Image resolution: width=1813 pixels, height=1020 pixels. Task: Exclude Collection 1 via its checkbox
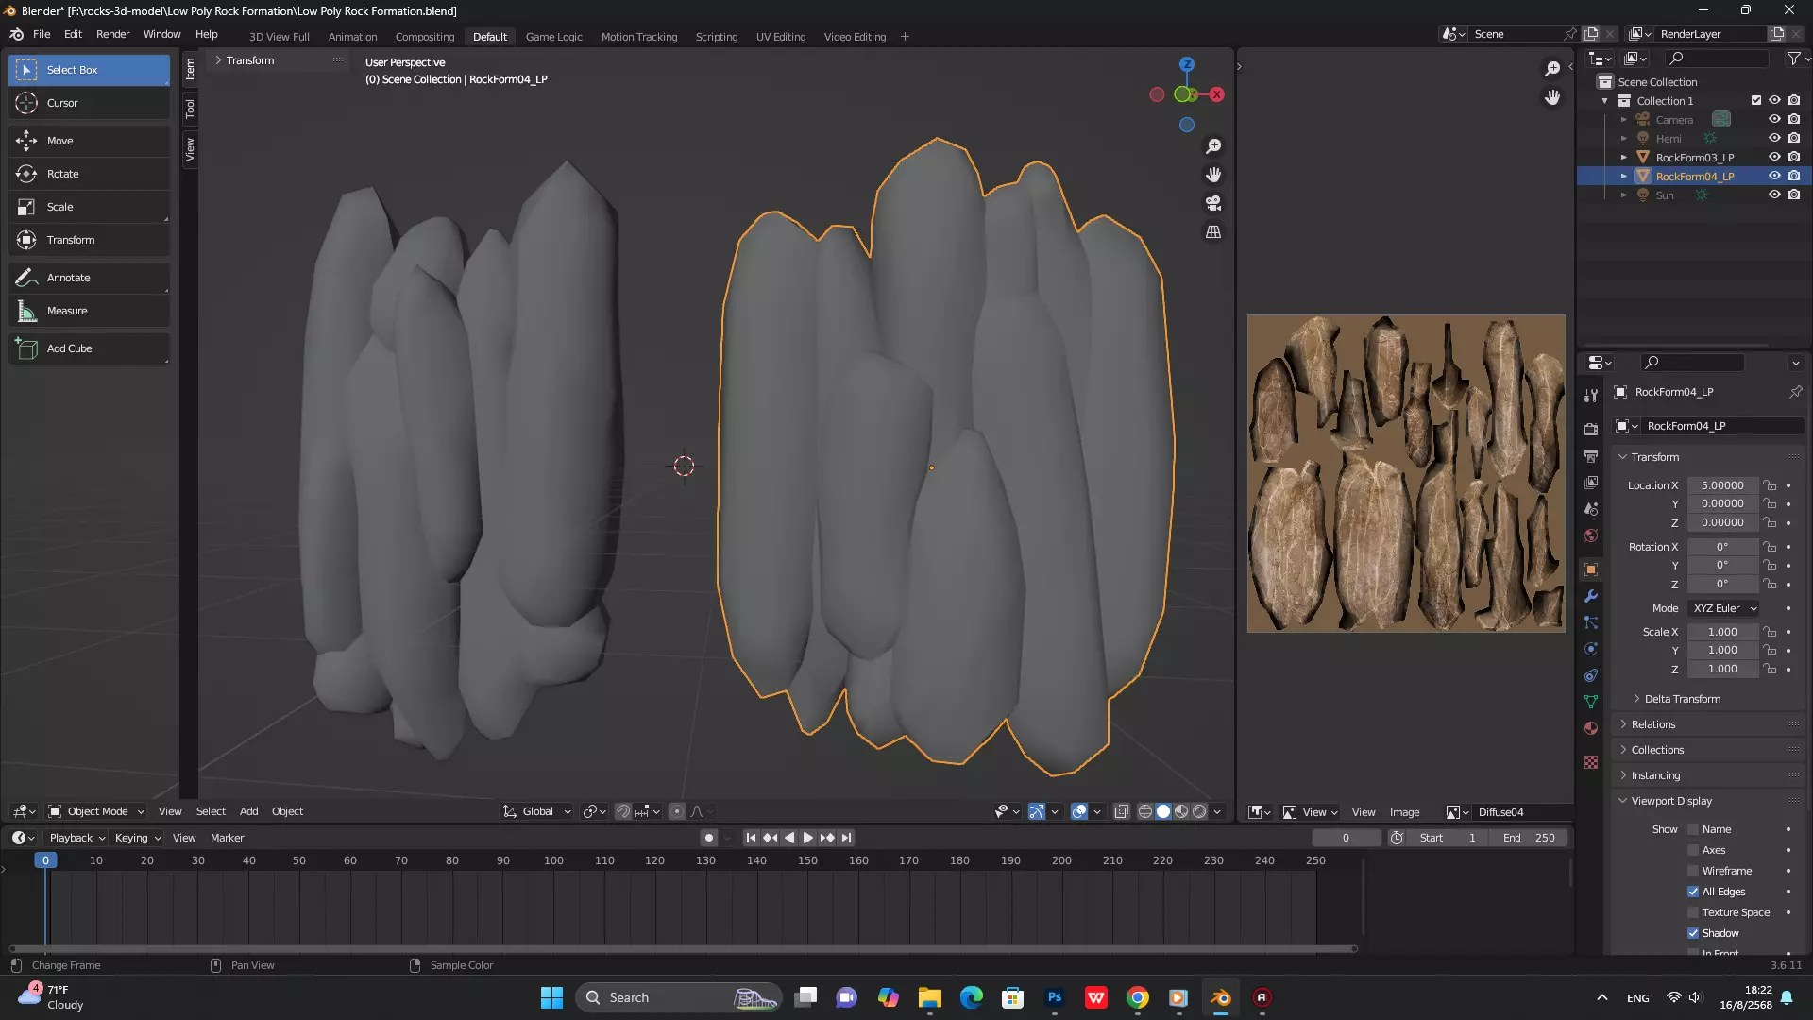click(x=1756, y=100)
